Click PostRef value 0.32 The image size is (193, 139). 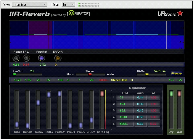pyautogui.click(x=43, y=64)
